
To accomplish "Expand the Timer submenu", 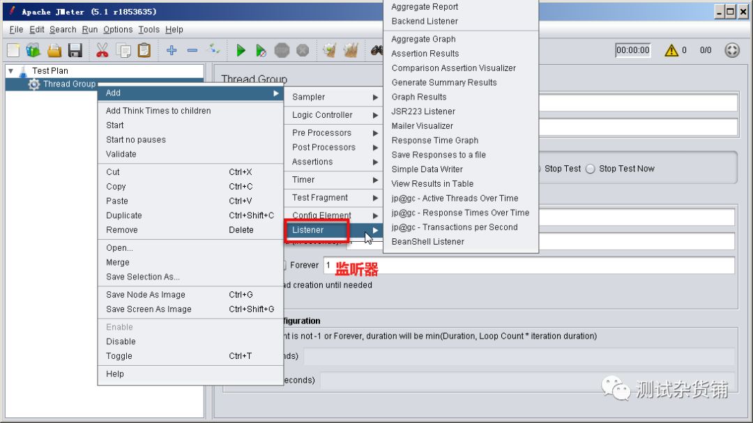I will coord(334,180).
